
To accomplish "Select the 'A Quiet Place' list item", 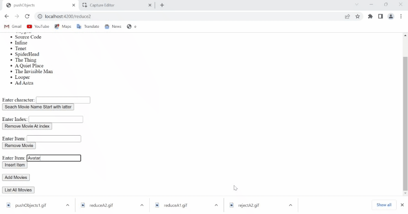I will coord(29,66).
